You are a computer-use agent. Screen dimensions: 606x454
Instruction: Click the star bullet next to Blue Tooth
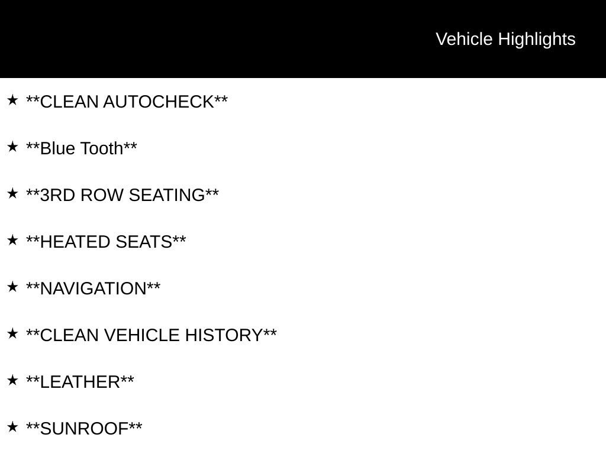12,147
